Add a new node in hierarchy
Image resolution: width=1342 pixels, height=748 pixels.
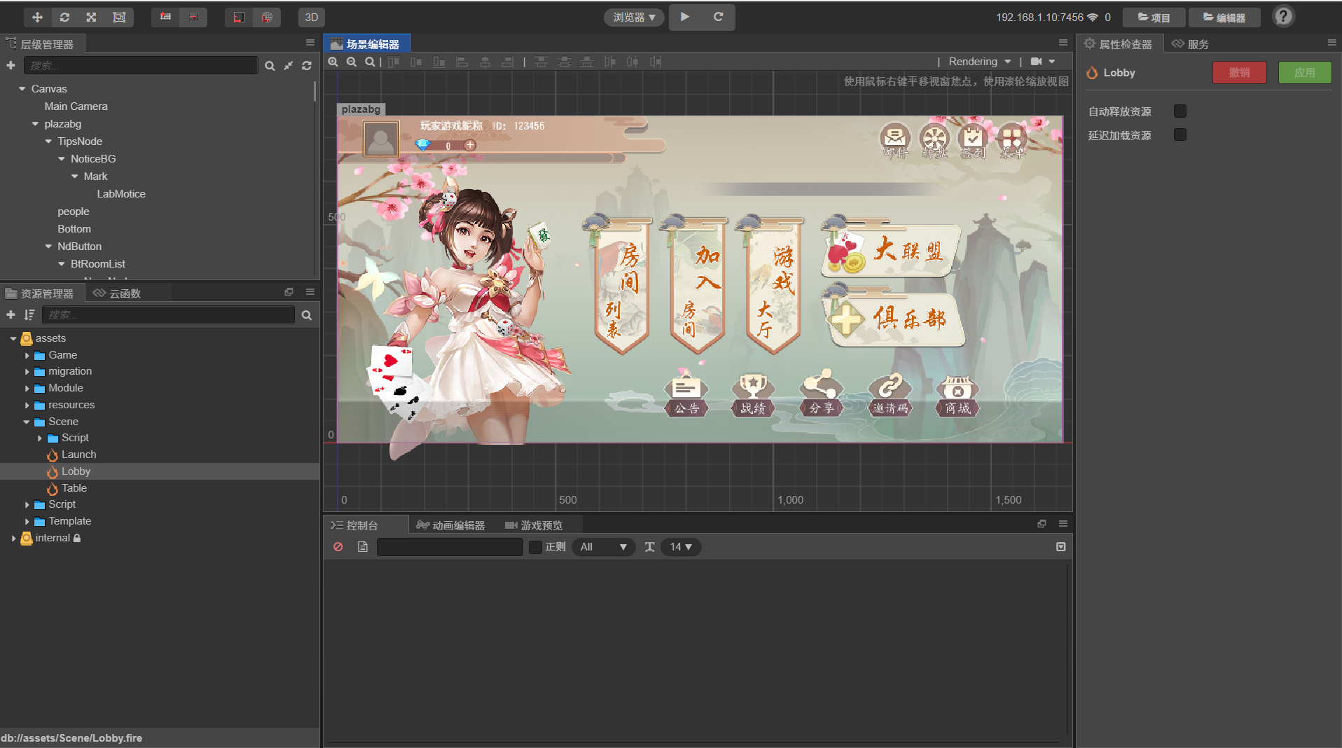[11, 65]
